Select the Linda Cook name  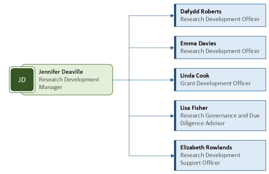(195, 76)
